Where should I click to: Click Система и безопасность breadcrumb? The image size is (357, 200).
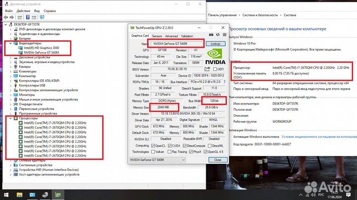[x=260, y=15]
